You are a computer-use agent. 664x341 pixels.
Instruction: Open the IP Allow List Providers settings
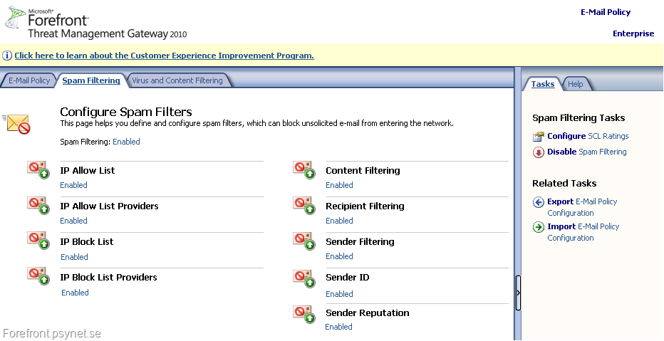click(x=109, y=206)
